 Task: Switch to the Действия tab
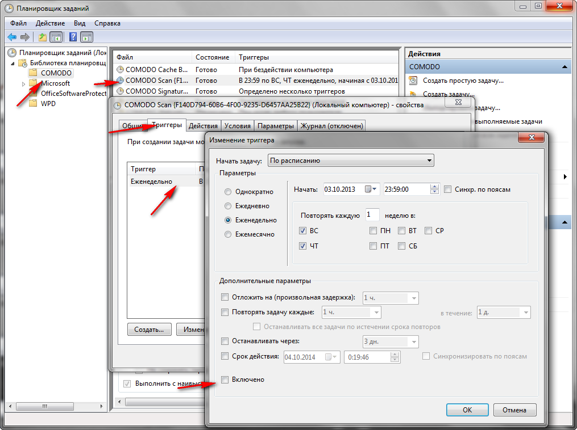[x=203, y=126]
